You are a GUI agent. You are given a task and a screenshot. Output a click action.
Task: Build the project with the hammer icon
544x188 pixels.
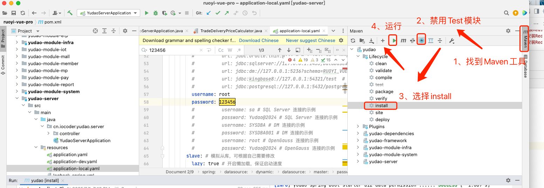[70, 13]
